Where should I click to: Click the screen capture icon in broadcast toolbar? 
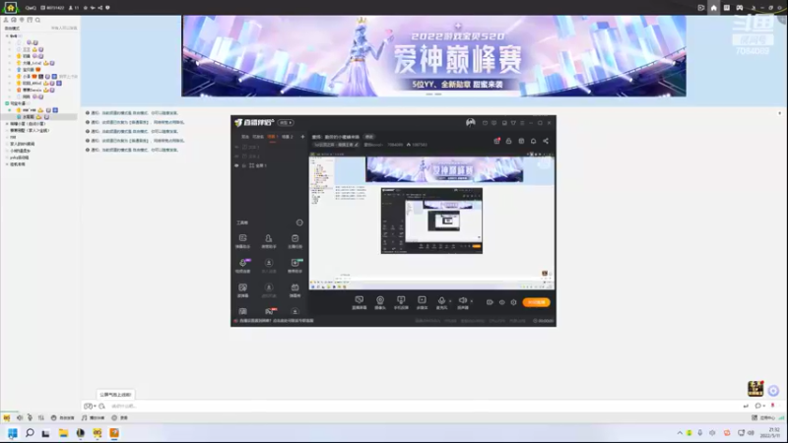[x=359, y=302]
